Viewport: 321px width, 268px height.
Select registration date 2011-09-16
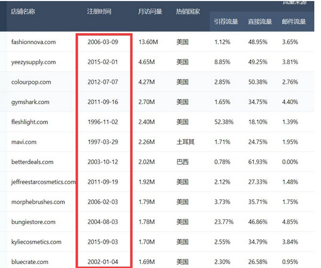point(103,102)
